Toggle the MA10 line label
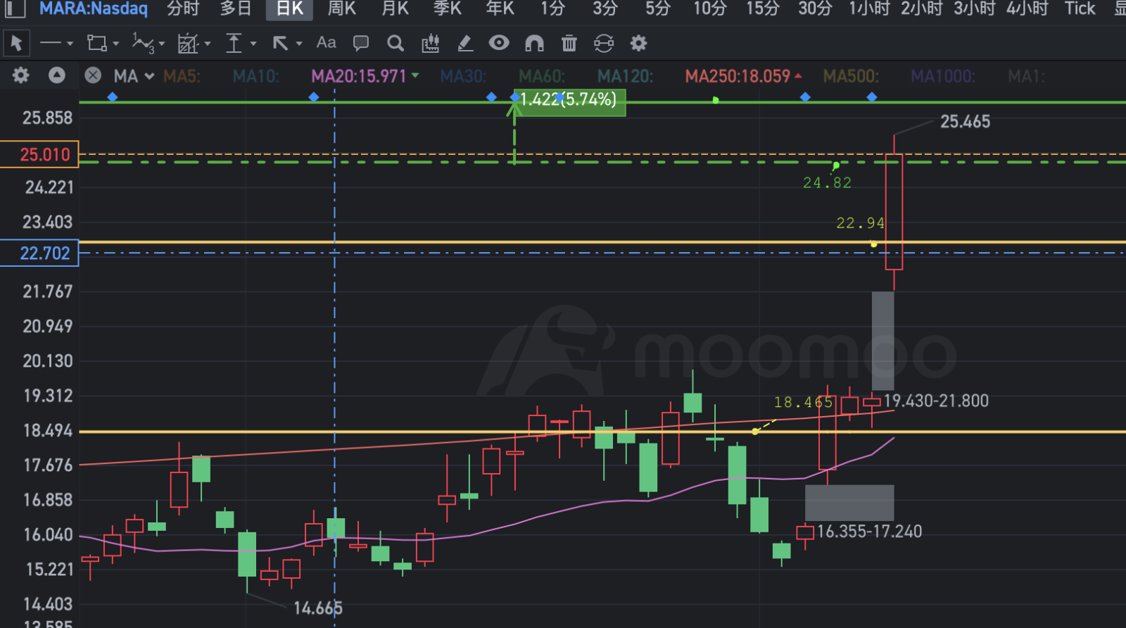The height and width of the screenshot is (628, 1126). pyautogui.click(x=256, y=76)
